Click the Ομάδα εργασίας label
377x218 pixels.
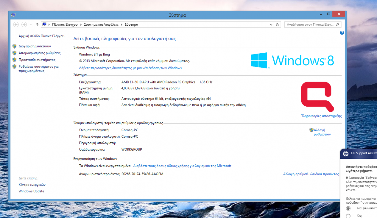(92, 149)
